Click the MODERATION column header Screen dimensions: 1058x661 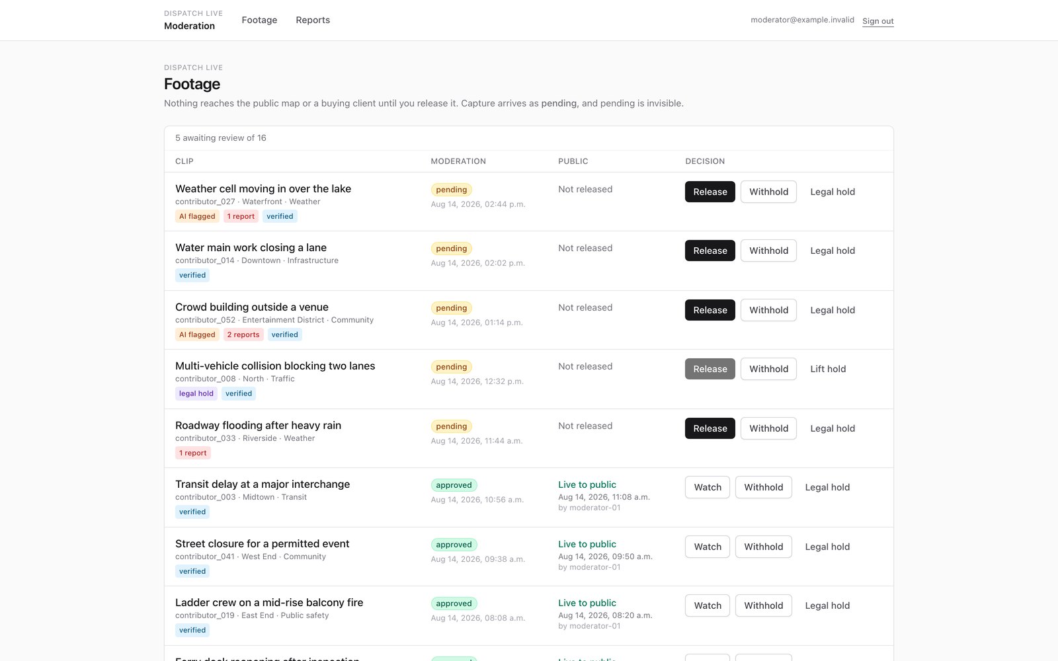pos(458,161)
